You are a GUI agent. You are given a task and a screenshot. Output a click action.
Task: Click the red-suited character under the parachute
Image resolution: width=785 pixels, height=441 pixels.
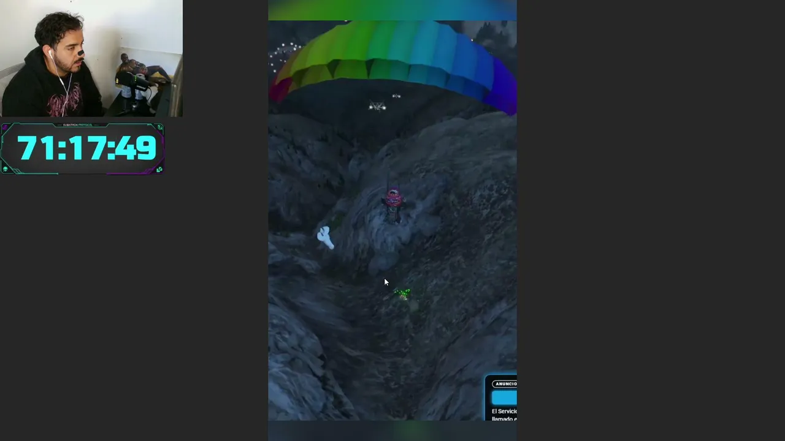point(393,205)
